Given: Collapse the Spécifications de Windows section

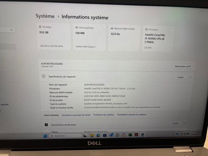Looking at the screenshot, I should pos(185,123).
